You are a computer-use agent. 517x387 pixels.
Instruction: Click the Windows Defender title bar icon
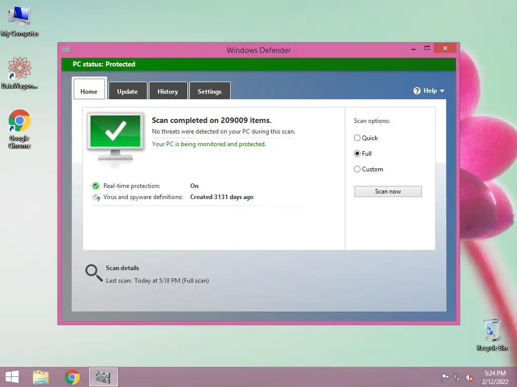coord(66,49)
